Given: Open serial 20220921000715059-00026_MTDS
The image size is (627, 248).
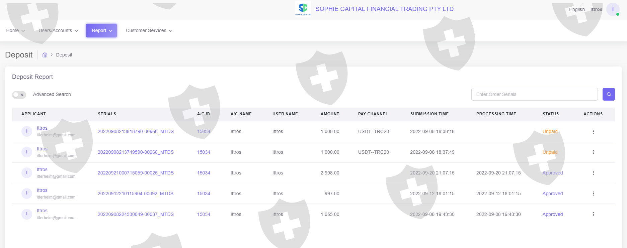Looking at the screenshot, I should (136, 173).
